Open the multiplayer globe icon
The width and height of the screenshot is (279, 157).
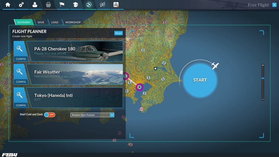pyautogui.click(x=102, y=5)
